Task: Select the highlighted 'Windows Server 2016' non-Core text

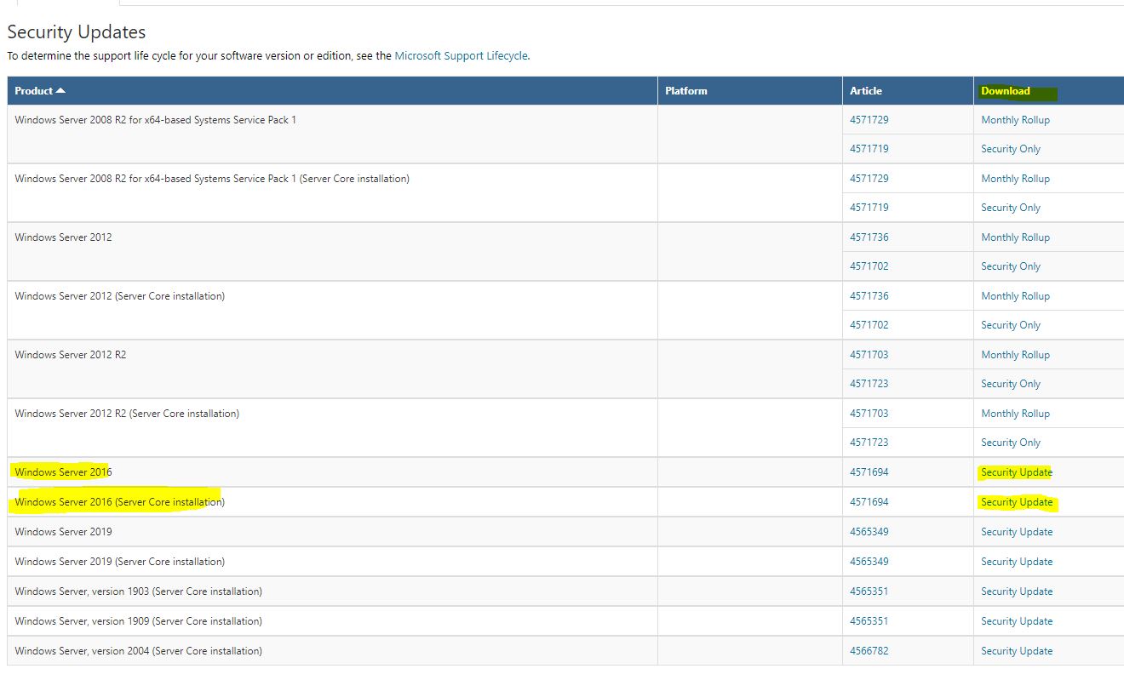Action: [63, 472]
